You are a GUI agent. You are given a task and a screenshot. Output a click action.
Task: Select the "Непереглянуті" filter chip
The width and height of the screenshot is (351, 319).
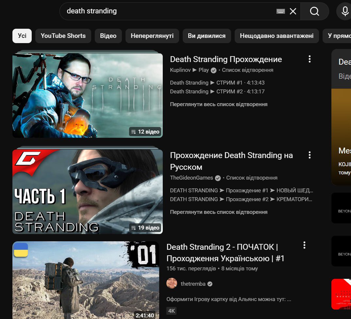click(x=152, y=36)
